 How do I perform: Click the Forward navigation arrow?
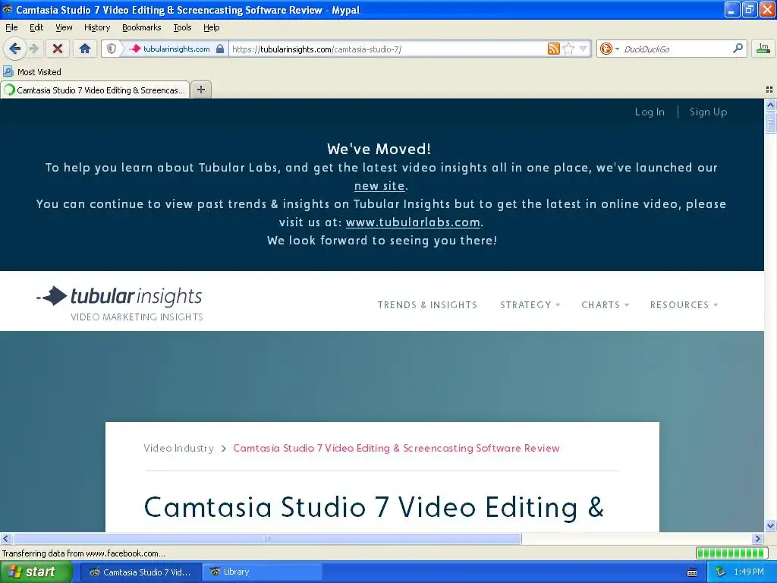(33, 49)
